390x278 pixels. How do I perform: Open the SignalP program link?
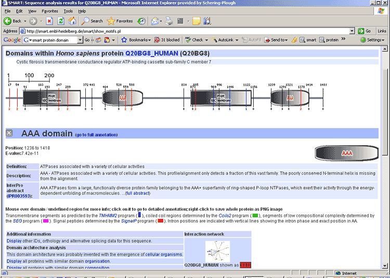point(129,221)
